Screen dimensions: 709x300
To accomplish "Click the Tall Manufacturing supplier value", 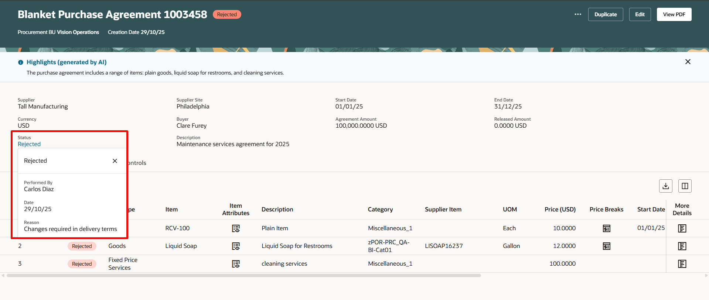I will pos(43,106).
